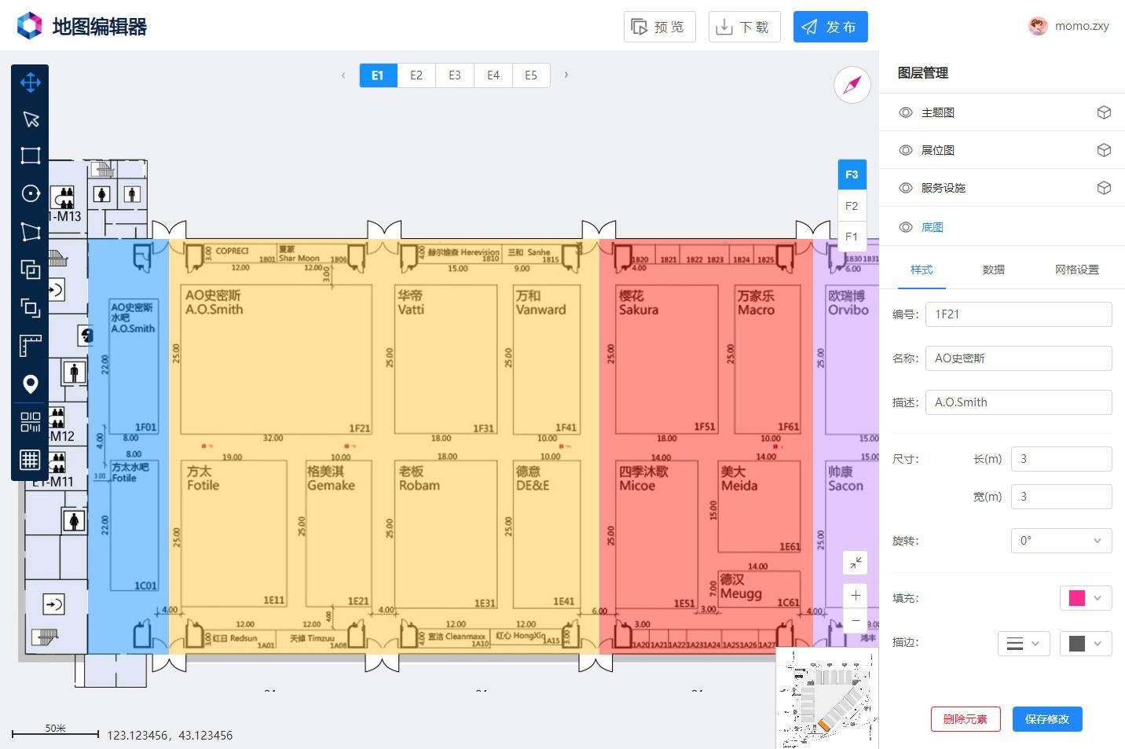Image resolution: width=1125 pixels, height=749 pixels.
Task: Click the 保存修改 save changes button
Action: click(1047, 719)
